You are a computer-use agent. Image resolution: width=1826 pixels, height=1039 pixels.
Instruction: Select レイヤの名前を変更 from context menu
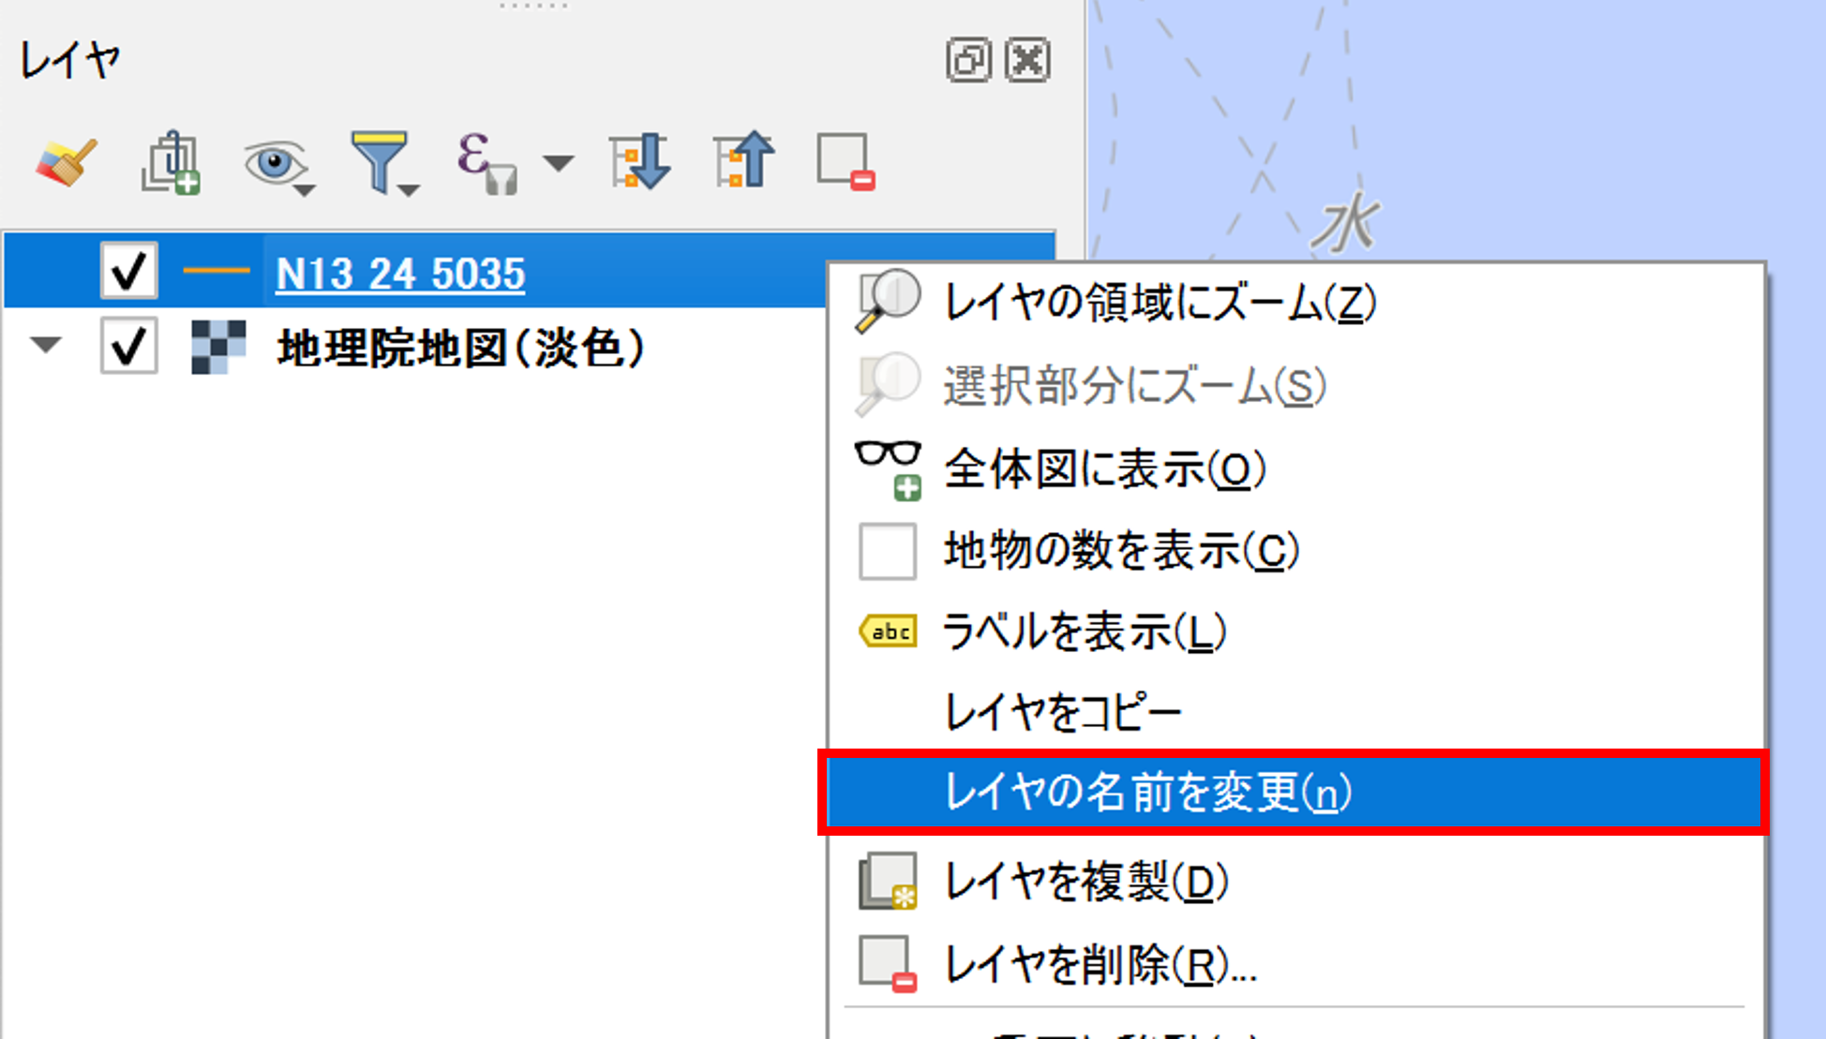click(1147, 793)
